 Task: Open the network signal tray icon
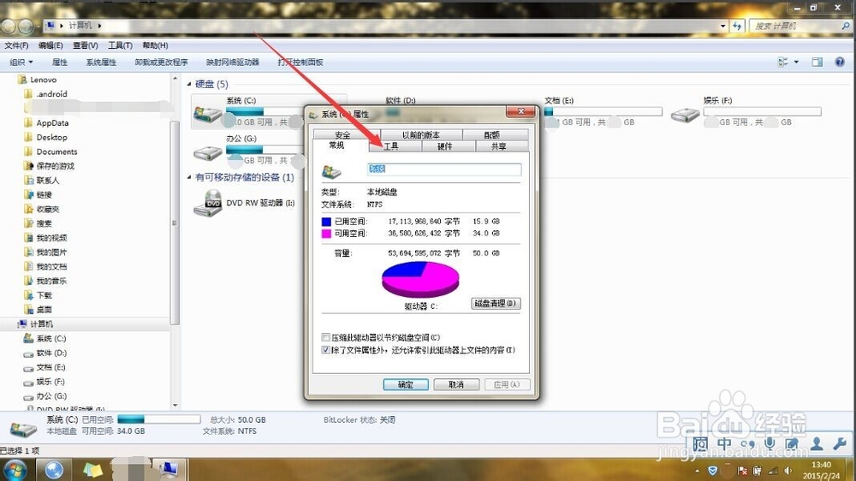pyautogui.click(x=773, y=470)
